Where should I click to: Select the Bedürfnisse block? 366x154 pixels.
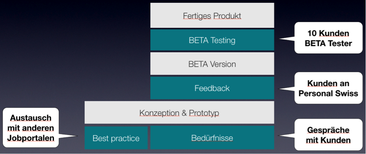click(x=212, y=138)
